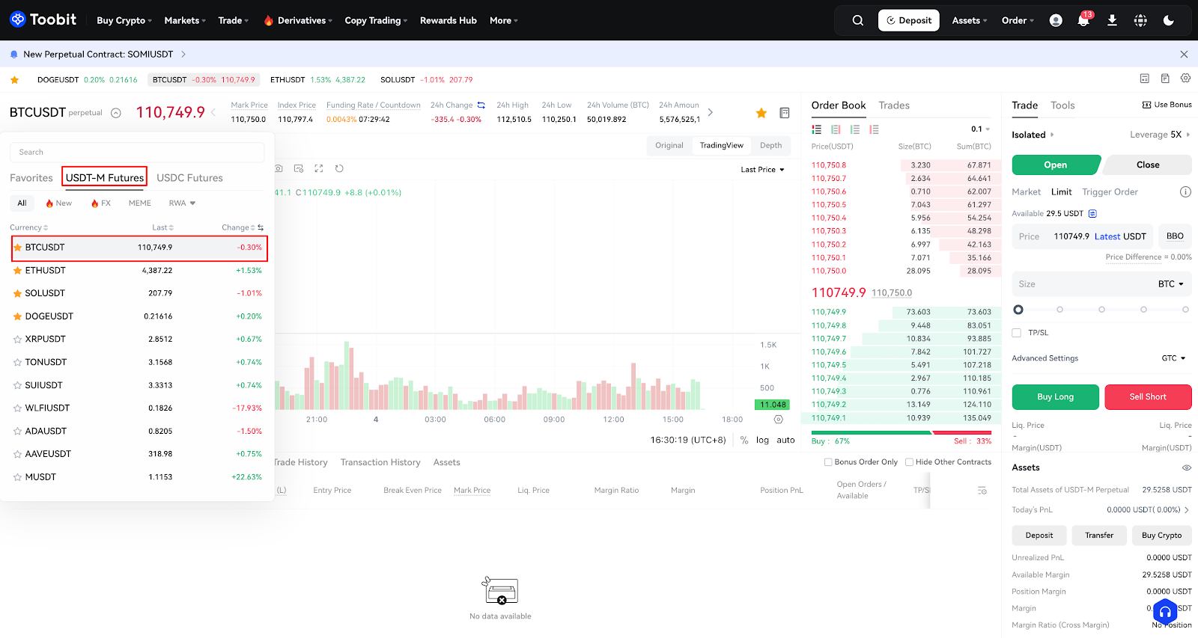
Task: Click the size slider starting handle
Action: pyautogui.click(x=1018, y=310)
